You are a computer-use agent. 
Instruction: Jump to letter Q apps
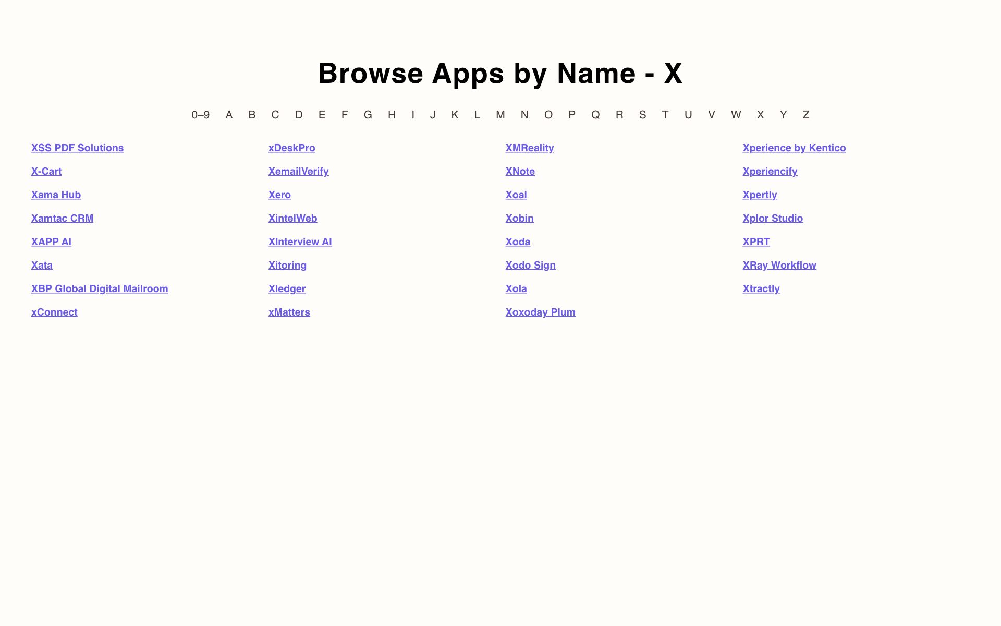point(595,115)
